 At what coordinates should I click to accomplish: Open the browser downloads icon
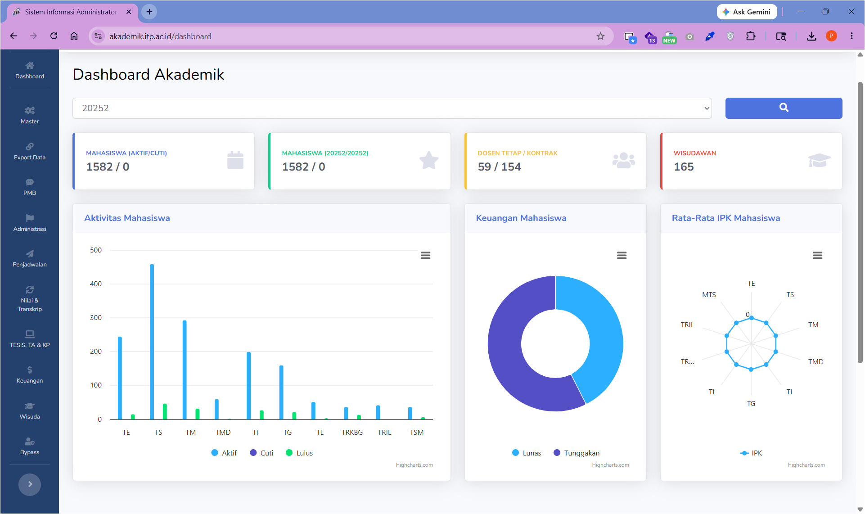[x=811, y=36]
